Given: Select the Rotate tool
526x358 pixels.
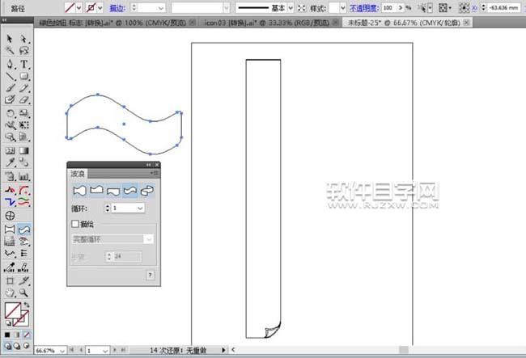Looking at the screenshot, I should (10, 113).
